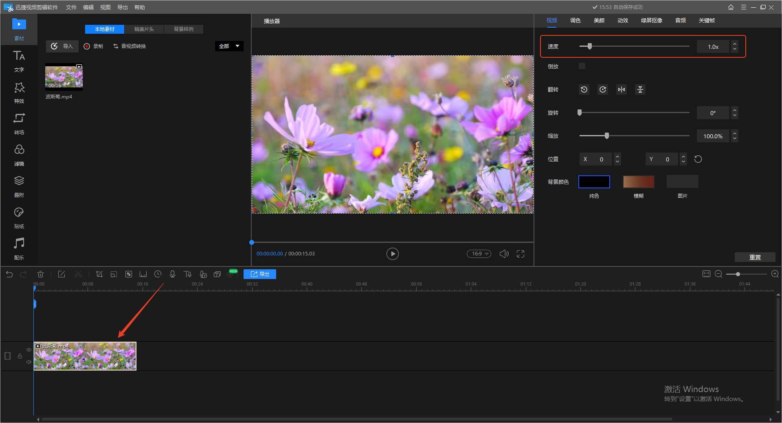This screenshot has width=782, height=423.
Task: Open the title bar hamburger menu
Action: click(x=744, y=7)
